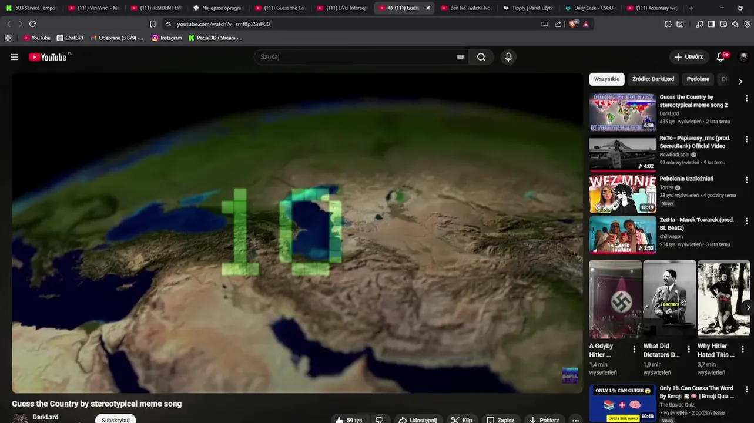754x423 pixels.
Task: Open the 'Why Hitler Hated This' short thumbnail
Action: pos(723,300)
